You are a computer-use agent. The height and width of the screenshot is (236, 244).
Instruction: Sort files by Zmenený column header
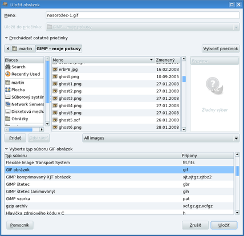[x=167, y=60]
